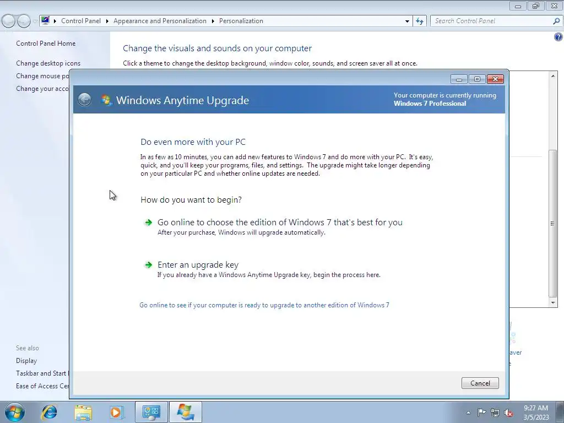This screenshot has height=423, width=564.
Task: Click the Windows Anytime Upgrade flag logo
Action: [x=106, y=100]
